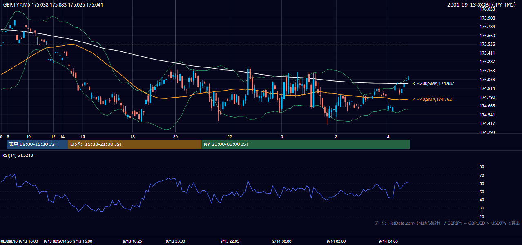The image size is (522, 245).
Task: Click the chart title 2001-09-13 GBP/JPY (M5)
Action: pos(482,5)
